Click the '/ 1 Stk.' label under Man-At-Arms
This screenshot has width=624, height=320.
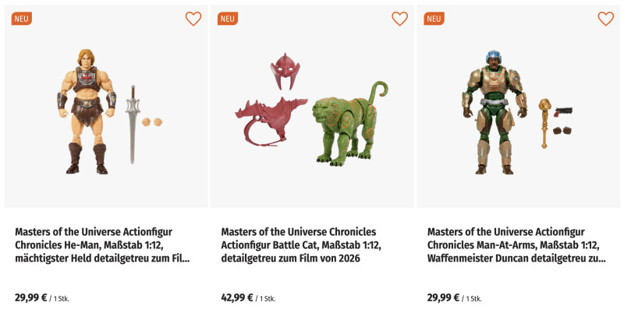pyautogui.click(x=473, y=298)
